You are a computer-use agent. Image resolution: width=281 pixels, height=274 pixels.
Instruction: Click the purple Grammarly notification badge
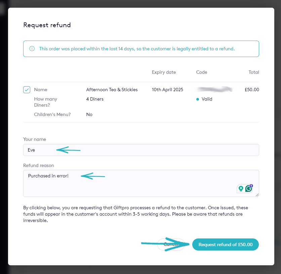click(251, 185)
